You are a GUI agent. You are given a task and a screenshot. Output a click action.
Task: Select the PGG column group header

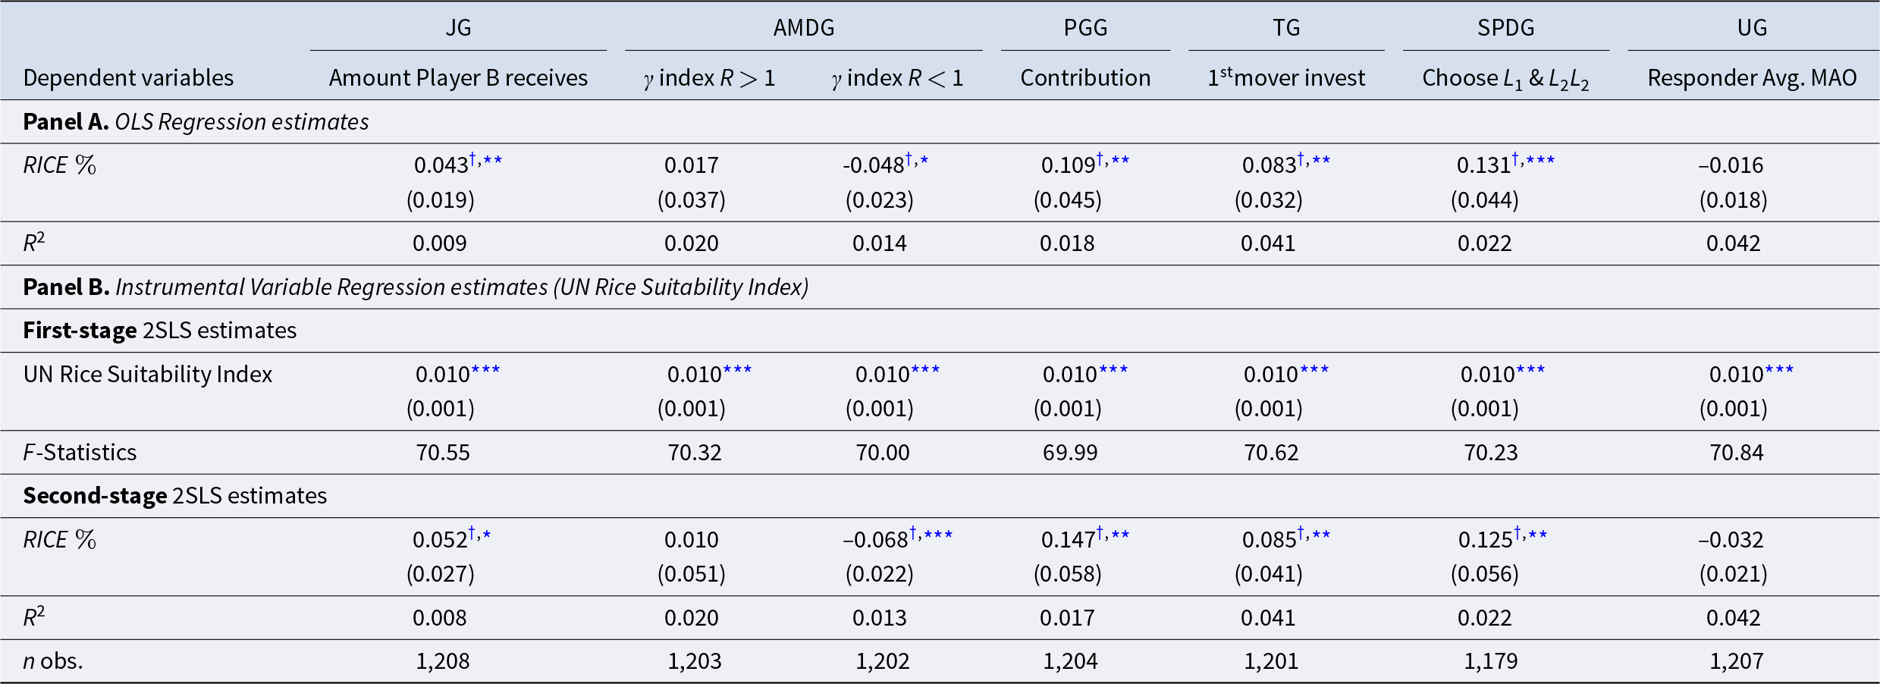click(x=1085, y=28)
